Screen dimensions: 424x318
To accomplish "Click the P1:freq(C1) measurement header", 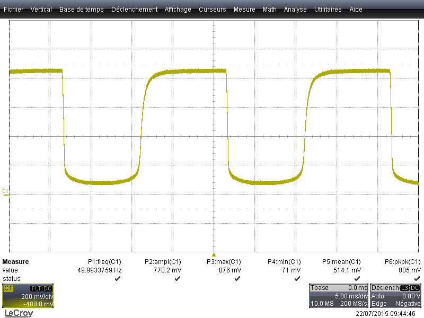I will point(104,262).
